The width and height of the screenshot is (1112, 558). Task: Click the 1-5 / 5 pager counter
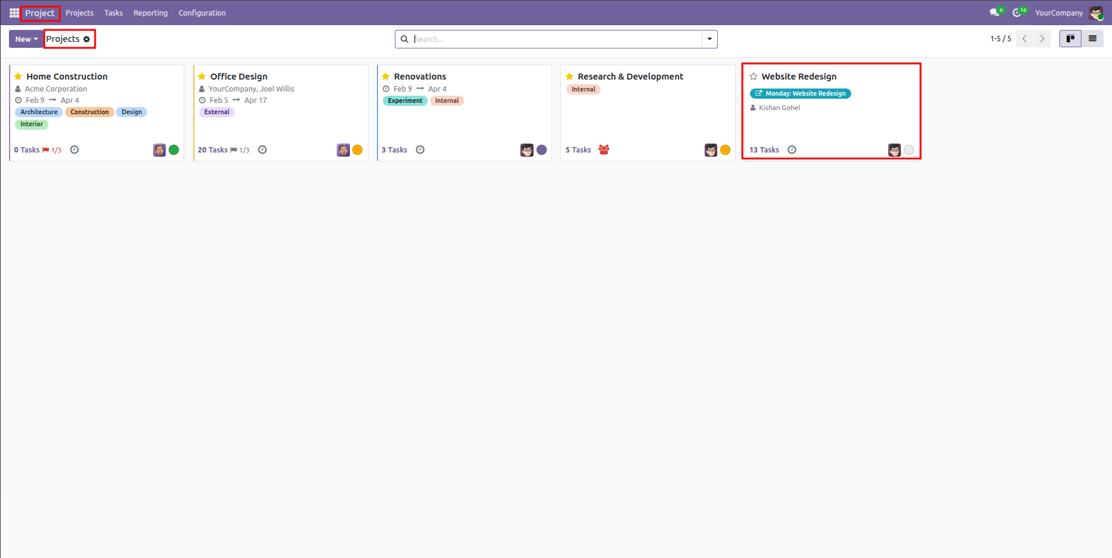click(1001, 39)
